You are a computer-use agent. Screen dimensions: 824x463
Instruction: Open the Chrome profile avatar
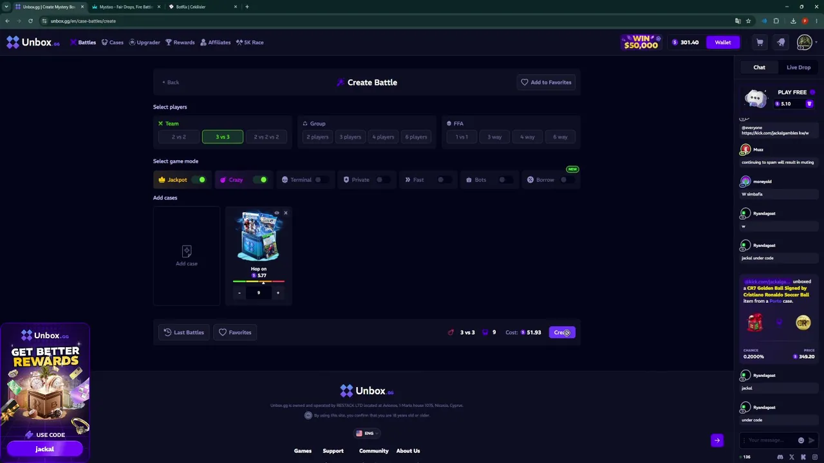(x=805, y=21)
